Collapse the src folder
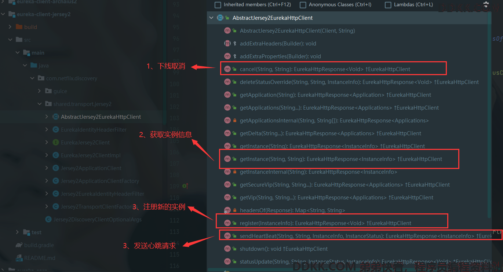The height and width of the screenshot is (272, 503). tap(10, 40)
